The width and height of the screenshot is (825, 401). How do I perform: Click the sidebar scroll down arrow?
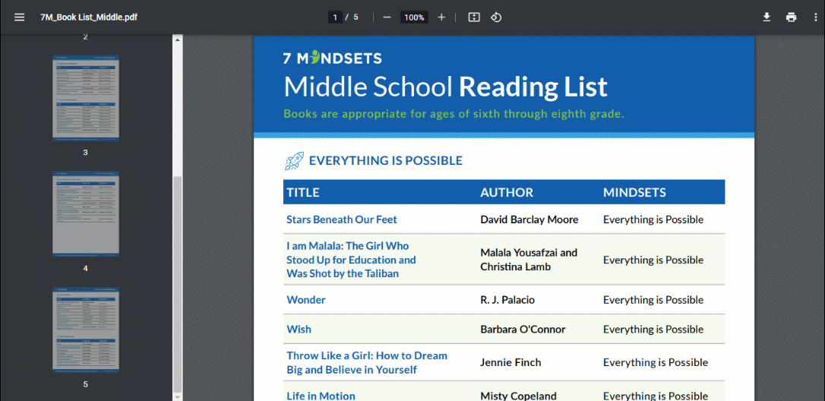(x=177, y=396)
